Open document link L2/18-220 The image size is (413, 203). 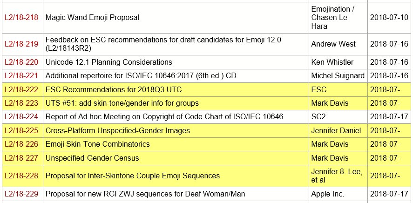[x=21, y=62]
